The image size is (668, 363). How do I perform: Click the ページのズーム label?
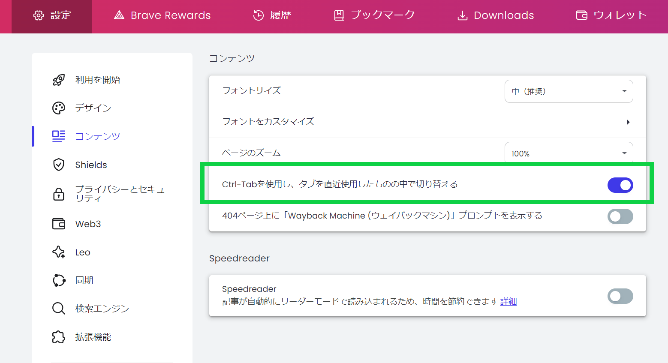[251, 153]
